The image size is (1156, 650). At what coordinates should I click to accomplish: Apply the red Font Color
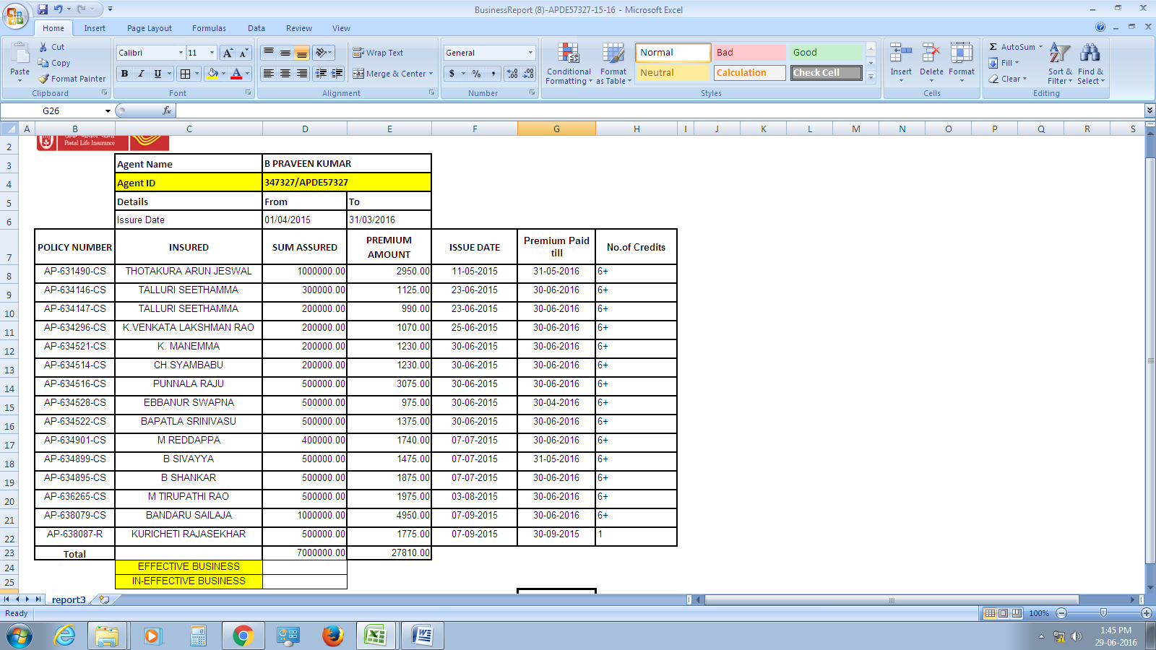pos(236,74)
